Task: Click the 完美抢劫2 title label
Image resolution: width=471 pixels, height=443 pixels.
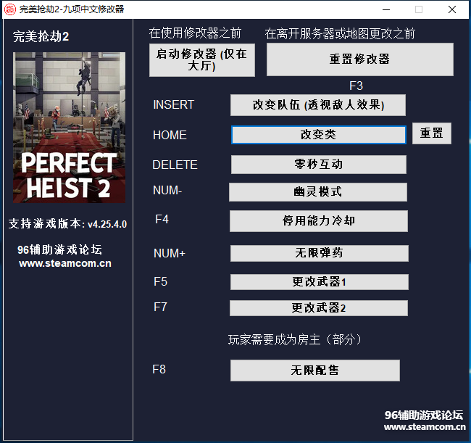Action: pyautogui.click(x=41, y=37)
